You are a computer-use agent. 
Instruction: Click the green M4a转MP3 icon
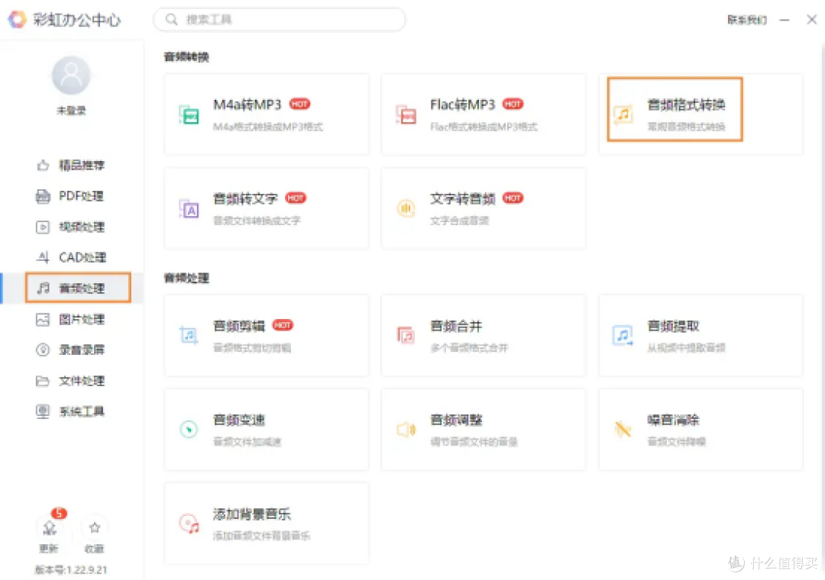189,114
